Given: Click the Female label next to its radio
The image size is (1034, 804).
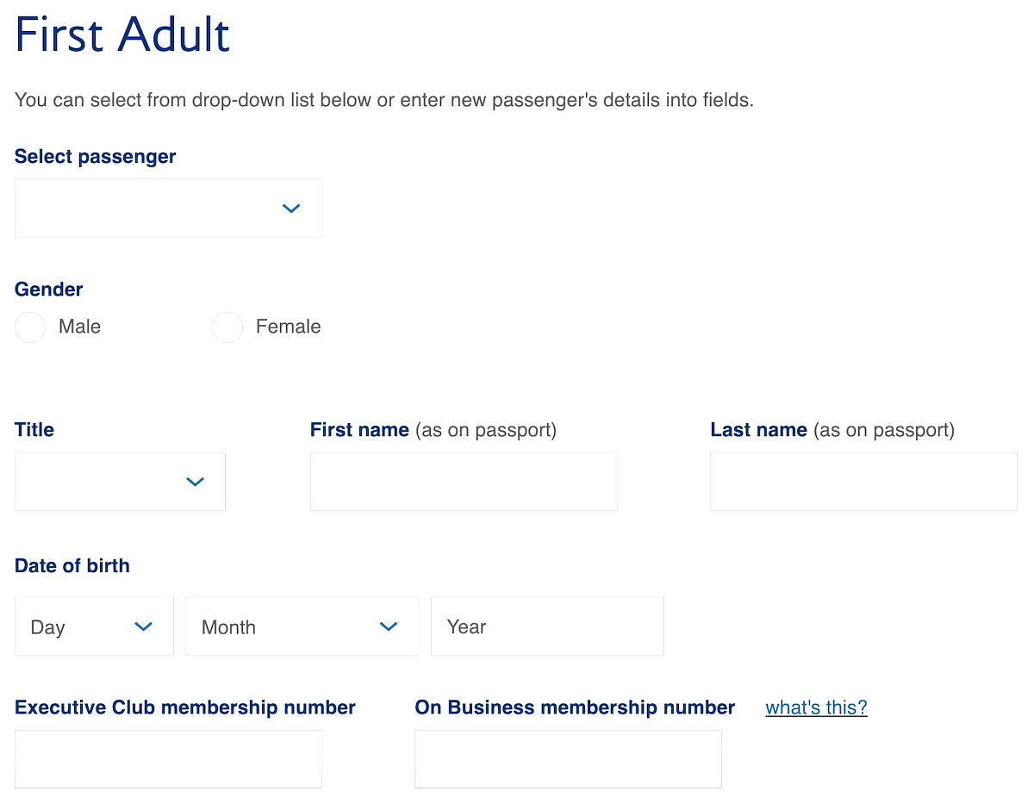Looking at the screenshot, I should click(288, 327).
